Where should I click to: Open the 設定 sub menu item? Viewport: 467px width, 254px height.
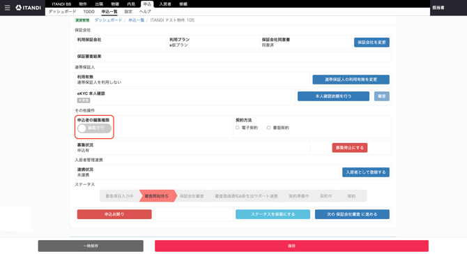point(128,12)
